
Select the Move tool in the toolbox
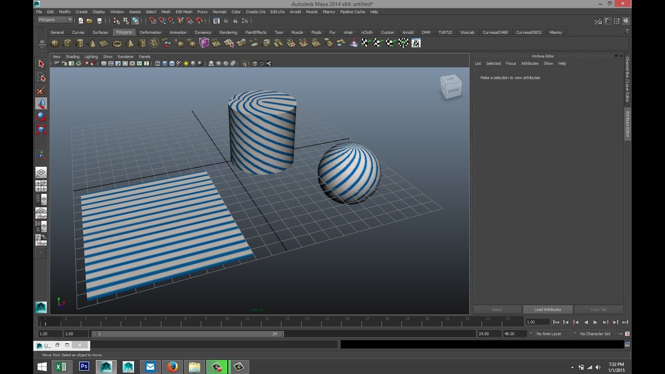[x=41, y=103]
